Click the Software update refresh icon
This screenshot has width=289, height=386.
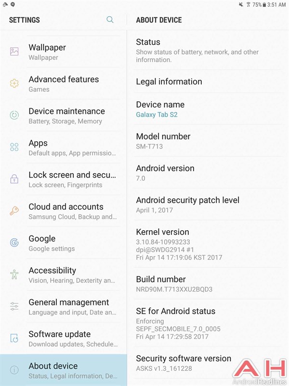coord(14,338)
